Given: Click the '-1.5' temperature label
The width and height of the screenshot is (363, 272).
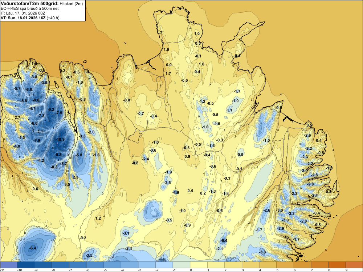Looking at the screenshot, I should pos(217,124).
